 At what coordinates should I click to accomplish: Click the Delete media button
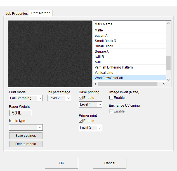(26, 144)
